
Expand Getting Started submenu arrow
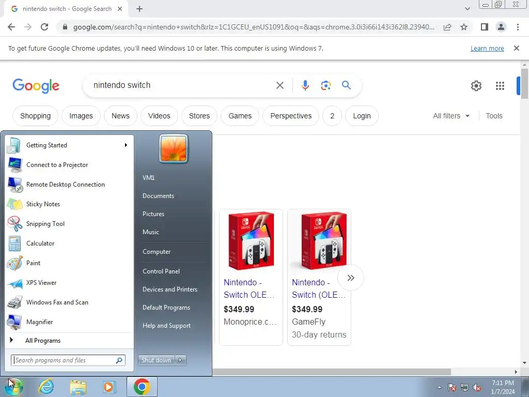coord(126,145)
